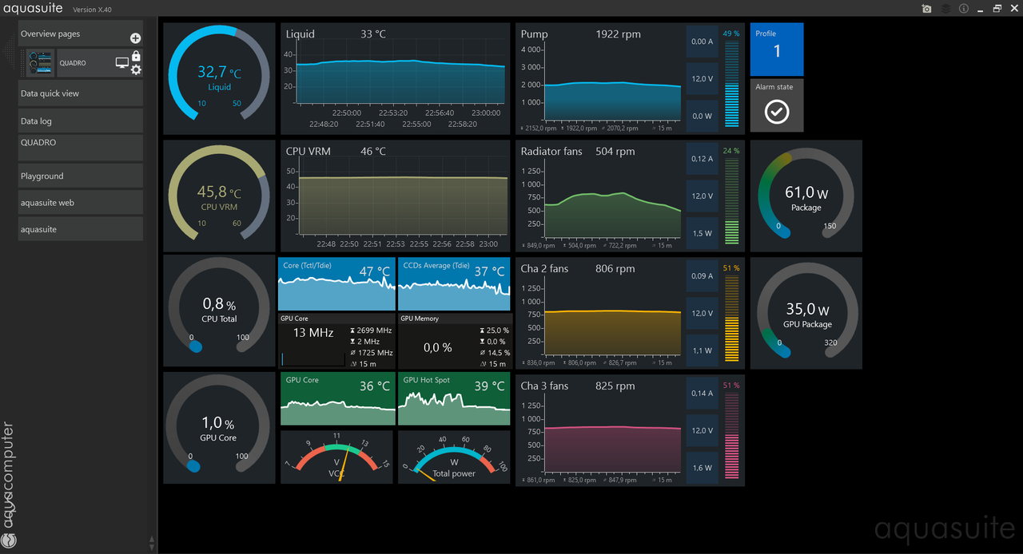Click the GPU Core 13 MHz tile
This screenshot has height=554, width=1023.
(x=336, y=341)
